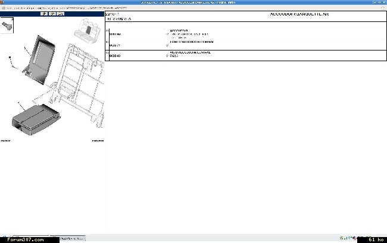Switch to the second taskbar window button
This screenshot has width=387, height=243.
click(x=68, y=238)
